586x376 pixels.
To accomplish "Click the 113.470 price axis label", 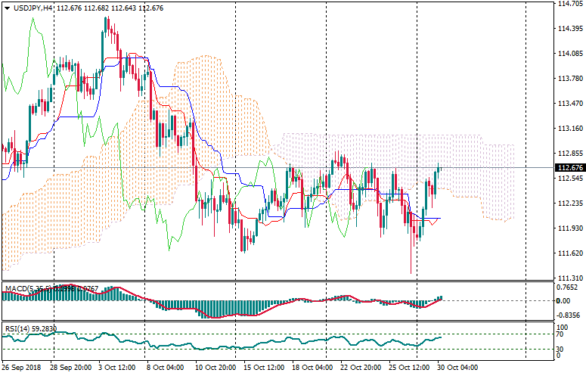I will (568, 103).
